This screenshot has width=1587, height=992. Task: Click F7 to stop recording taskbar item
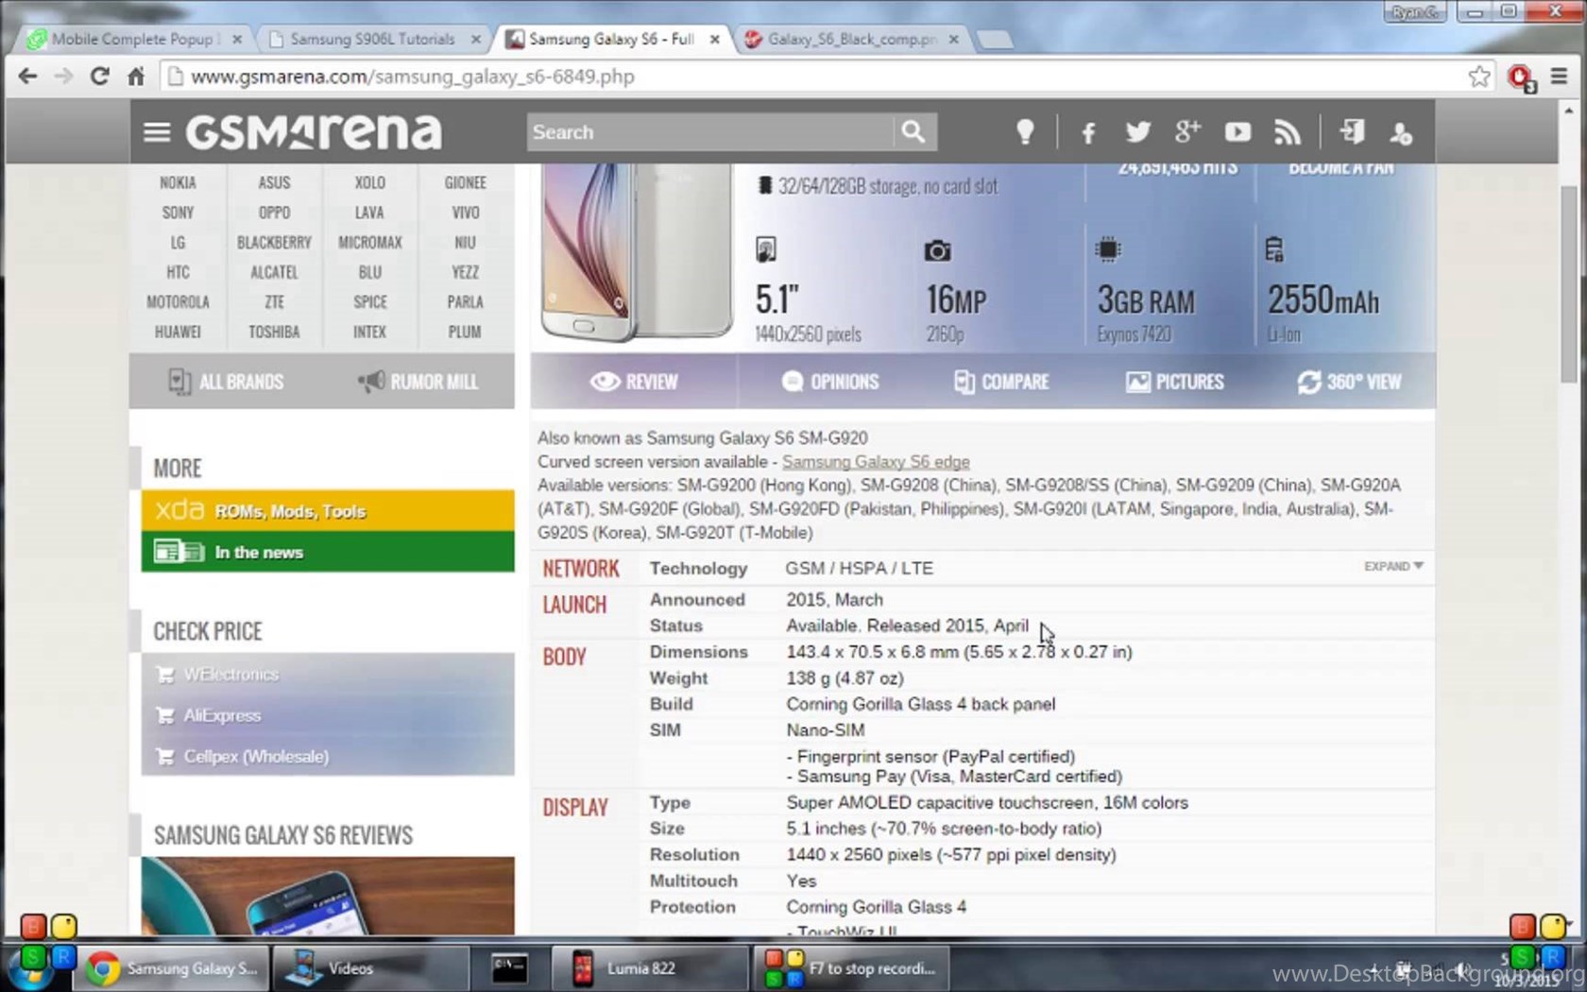(x=851, y=968)
